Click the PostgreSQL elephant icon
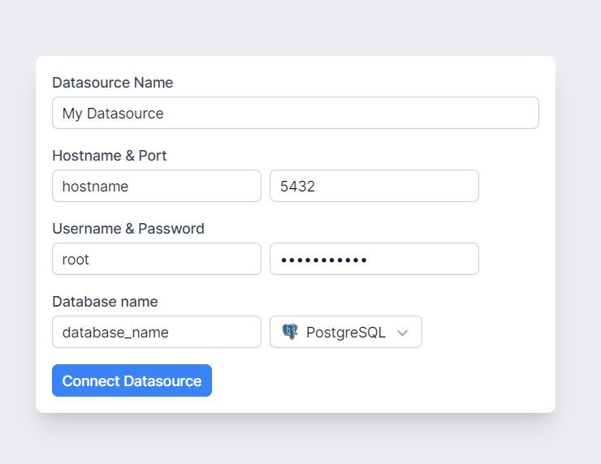601x464 pixels. (x=290, y=332)
